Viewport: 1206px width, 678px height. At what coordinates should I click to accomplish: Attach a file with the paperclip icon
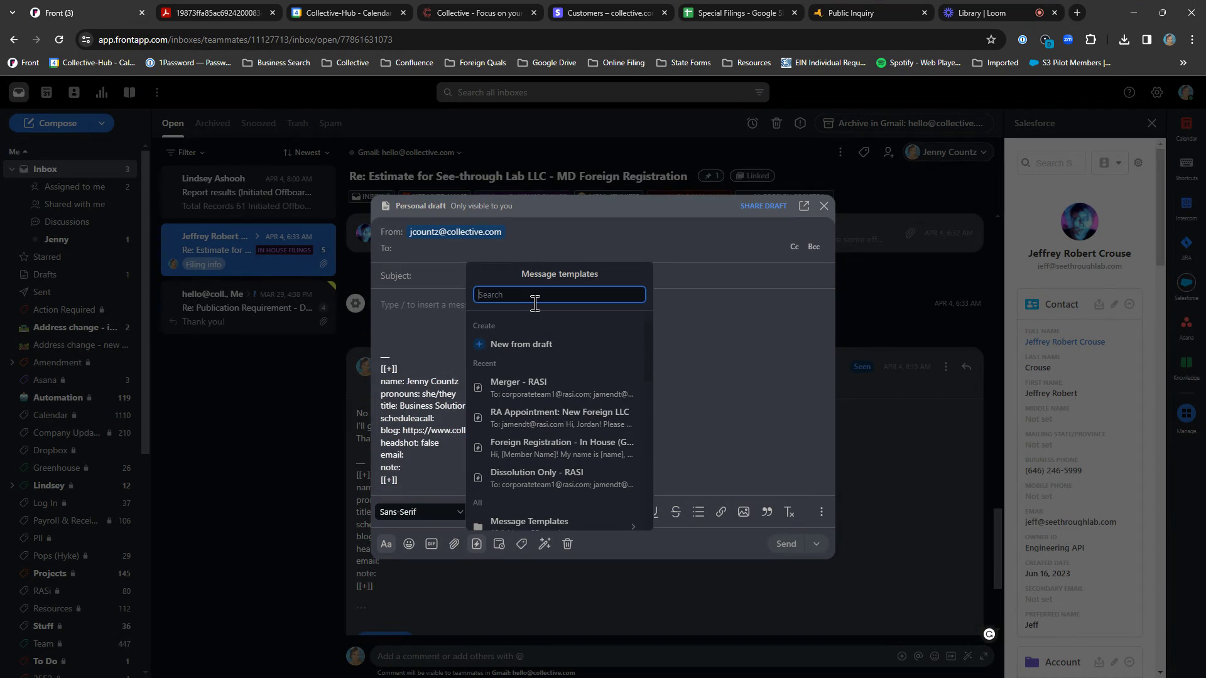coord(454,544)
